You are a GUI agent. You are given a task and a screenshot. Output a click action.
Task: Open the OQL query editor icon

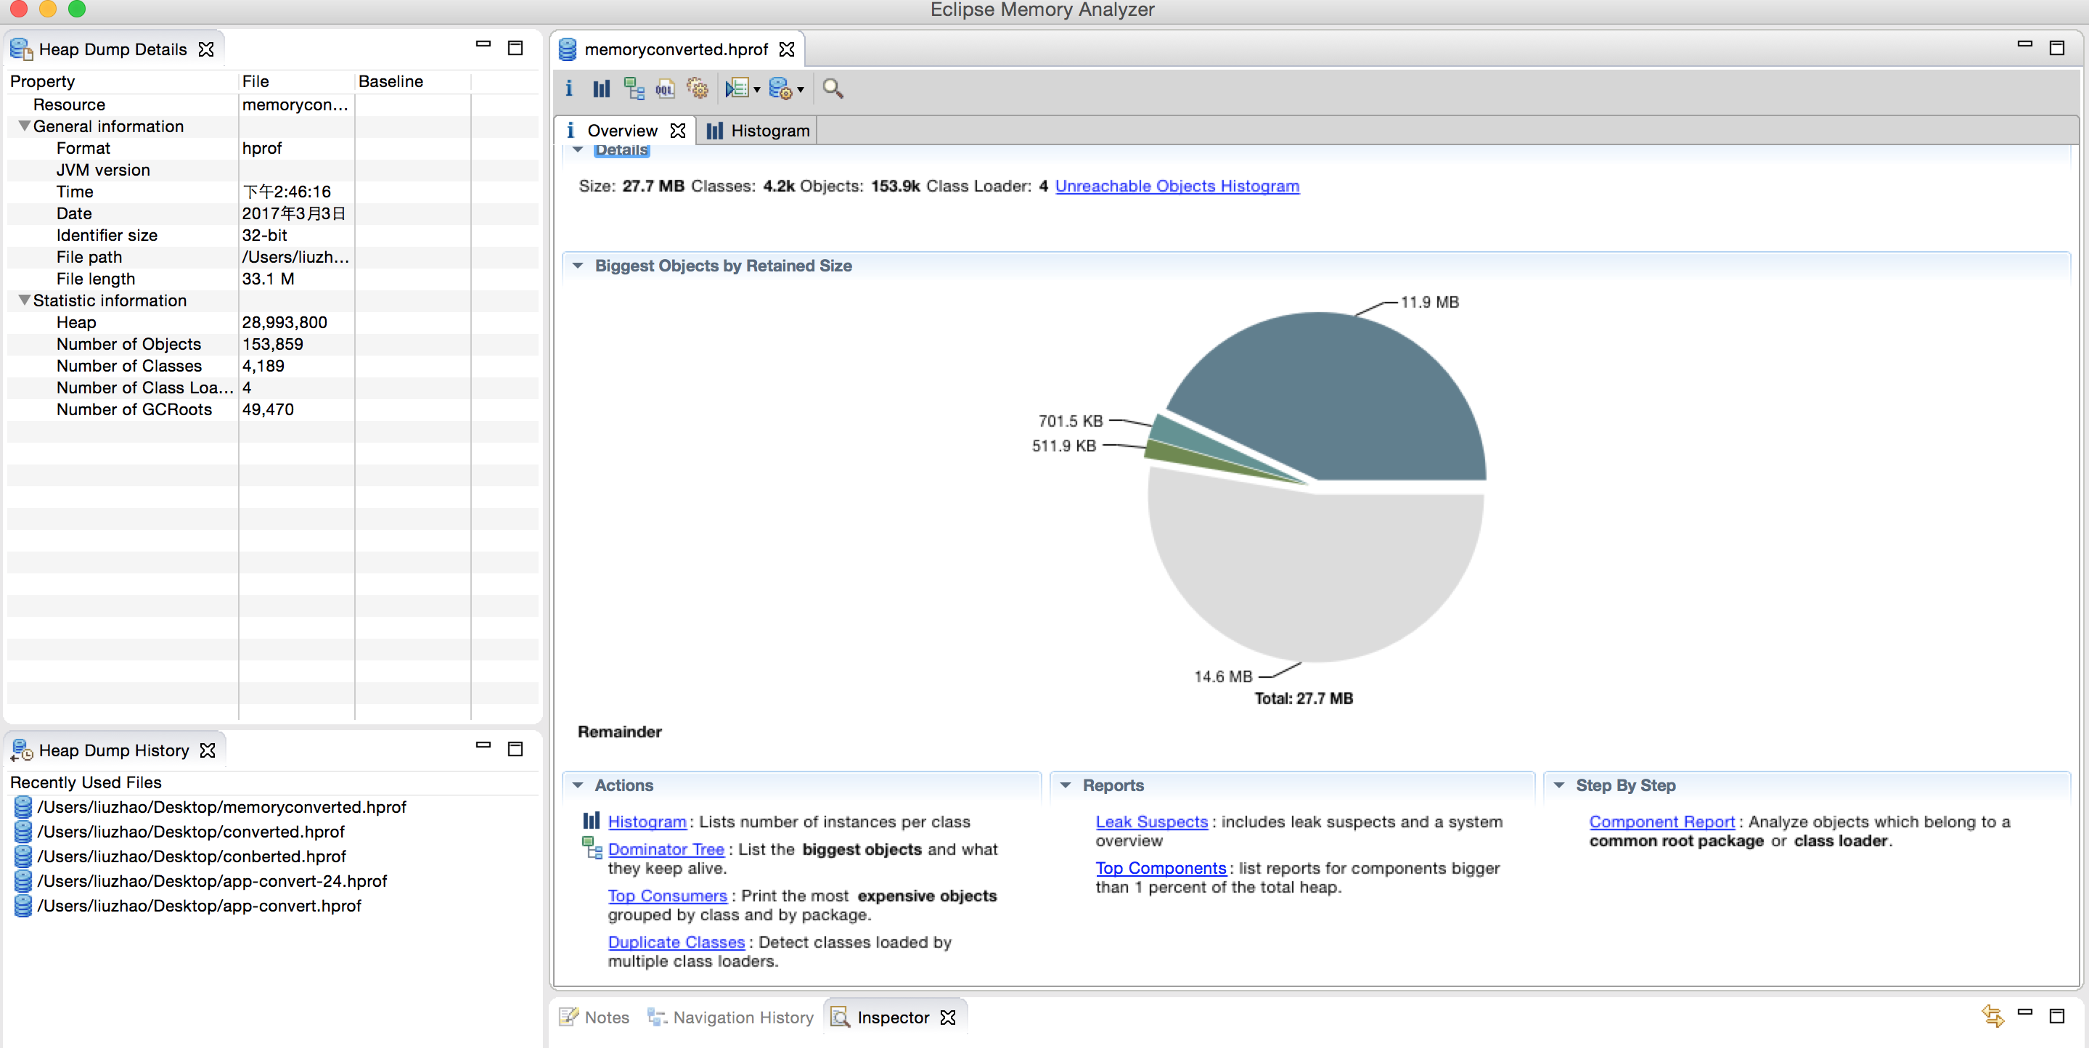pos(665,89)
